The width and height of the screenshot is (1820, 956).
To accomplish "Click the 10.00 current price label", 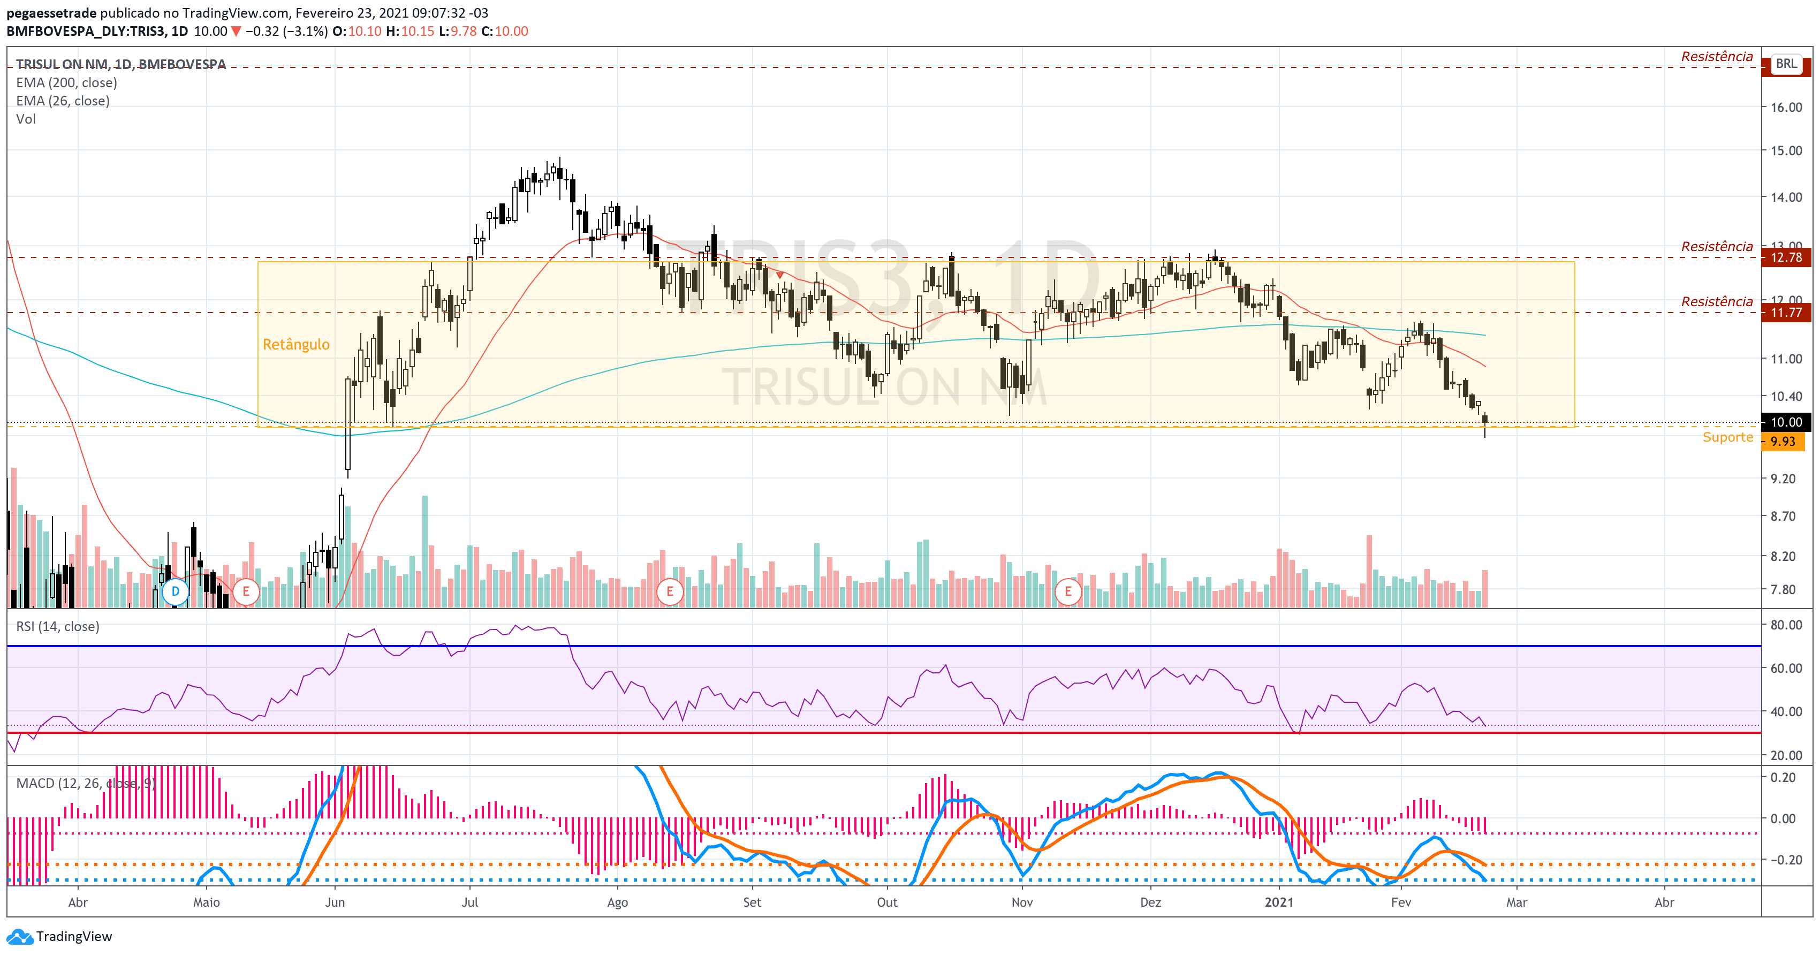I will pyautogui.click(x=1786, y=422).
